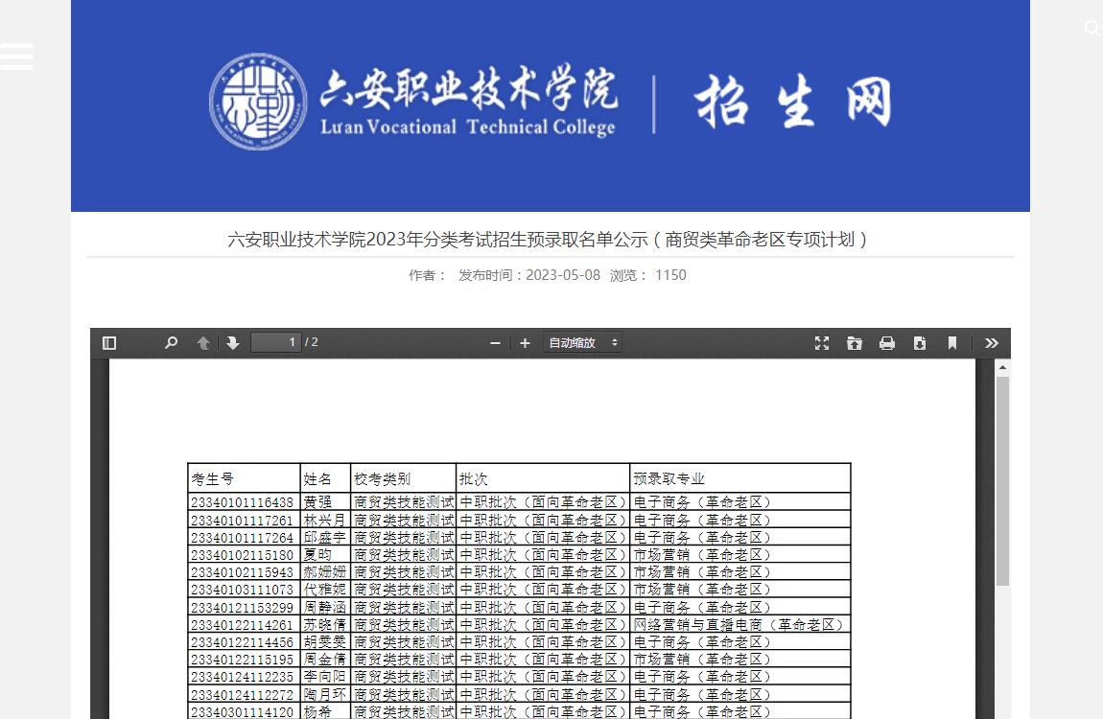Viewport: 1103px width, 719px height.
Task: Open the hamburger menu at top left
Action: (16, 57)
